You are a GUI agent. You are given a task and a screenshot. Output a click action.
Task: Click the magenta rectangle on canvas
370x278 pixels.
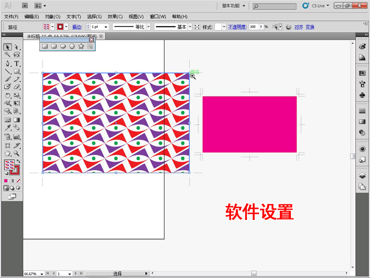(249, 124)
